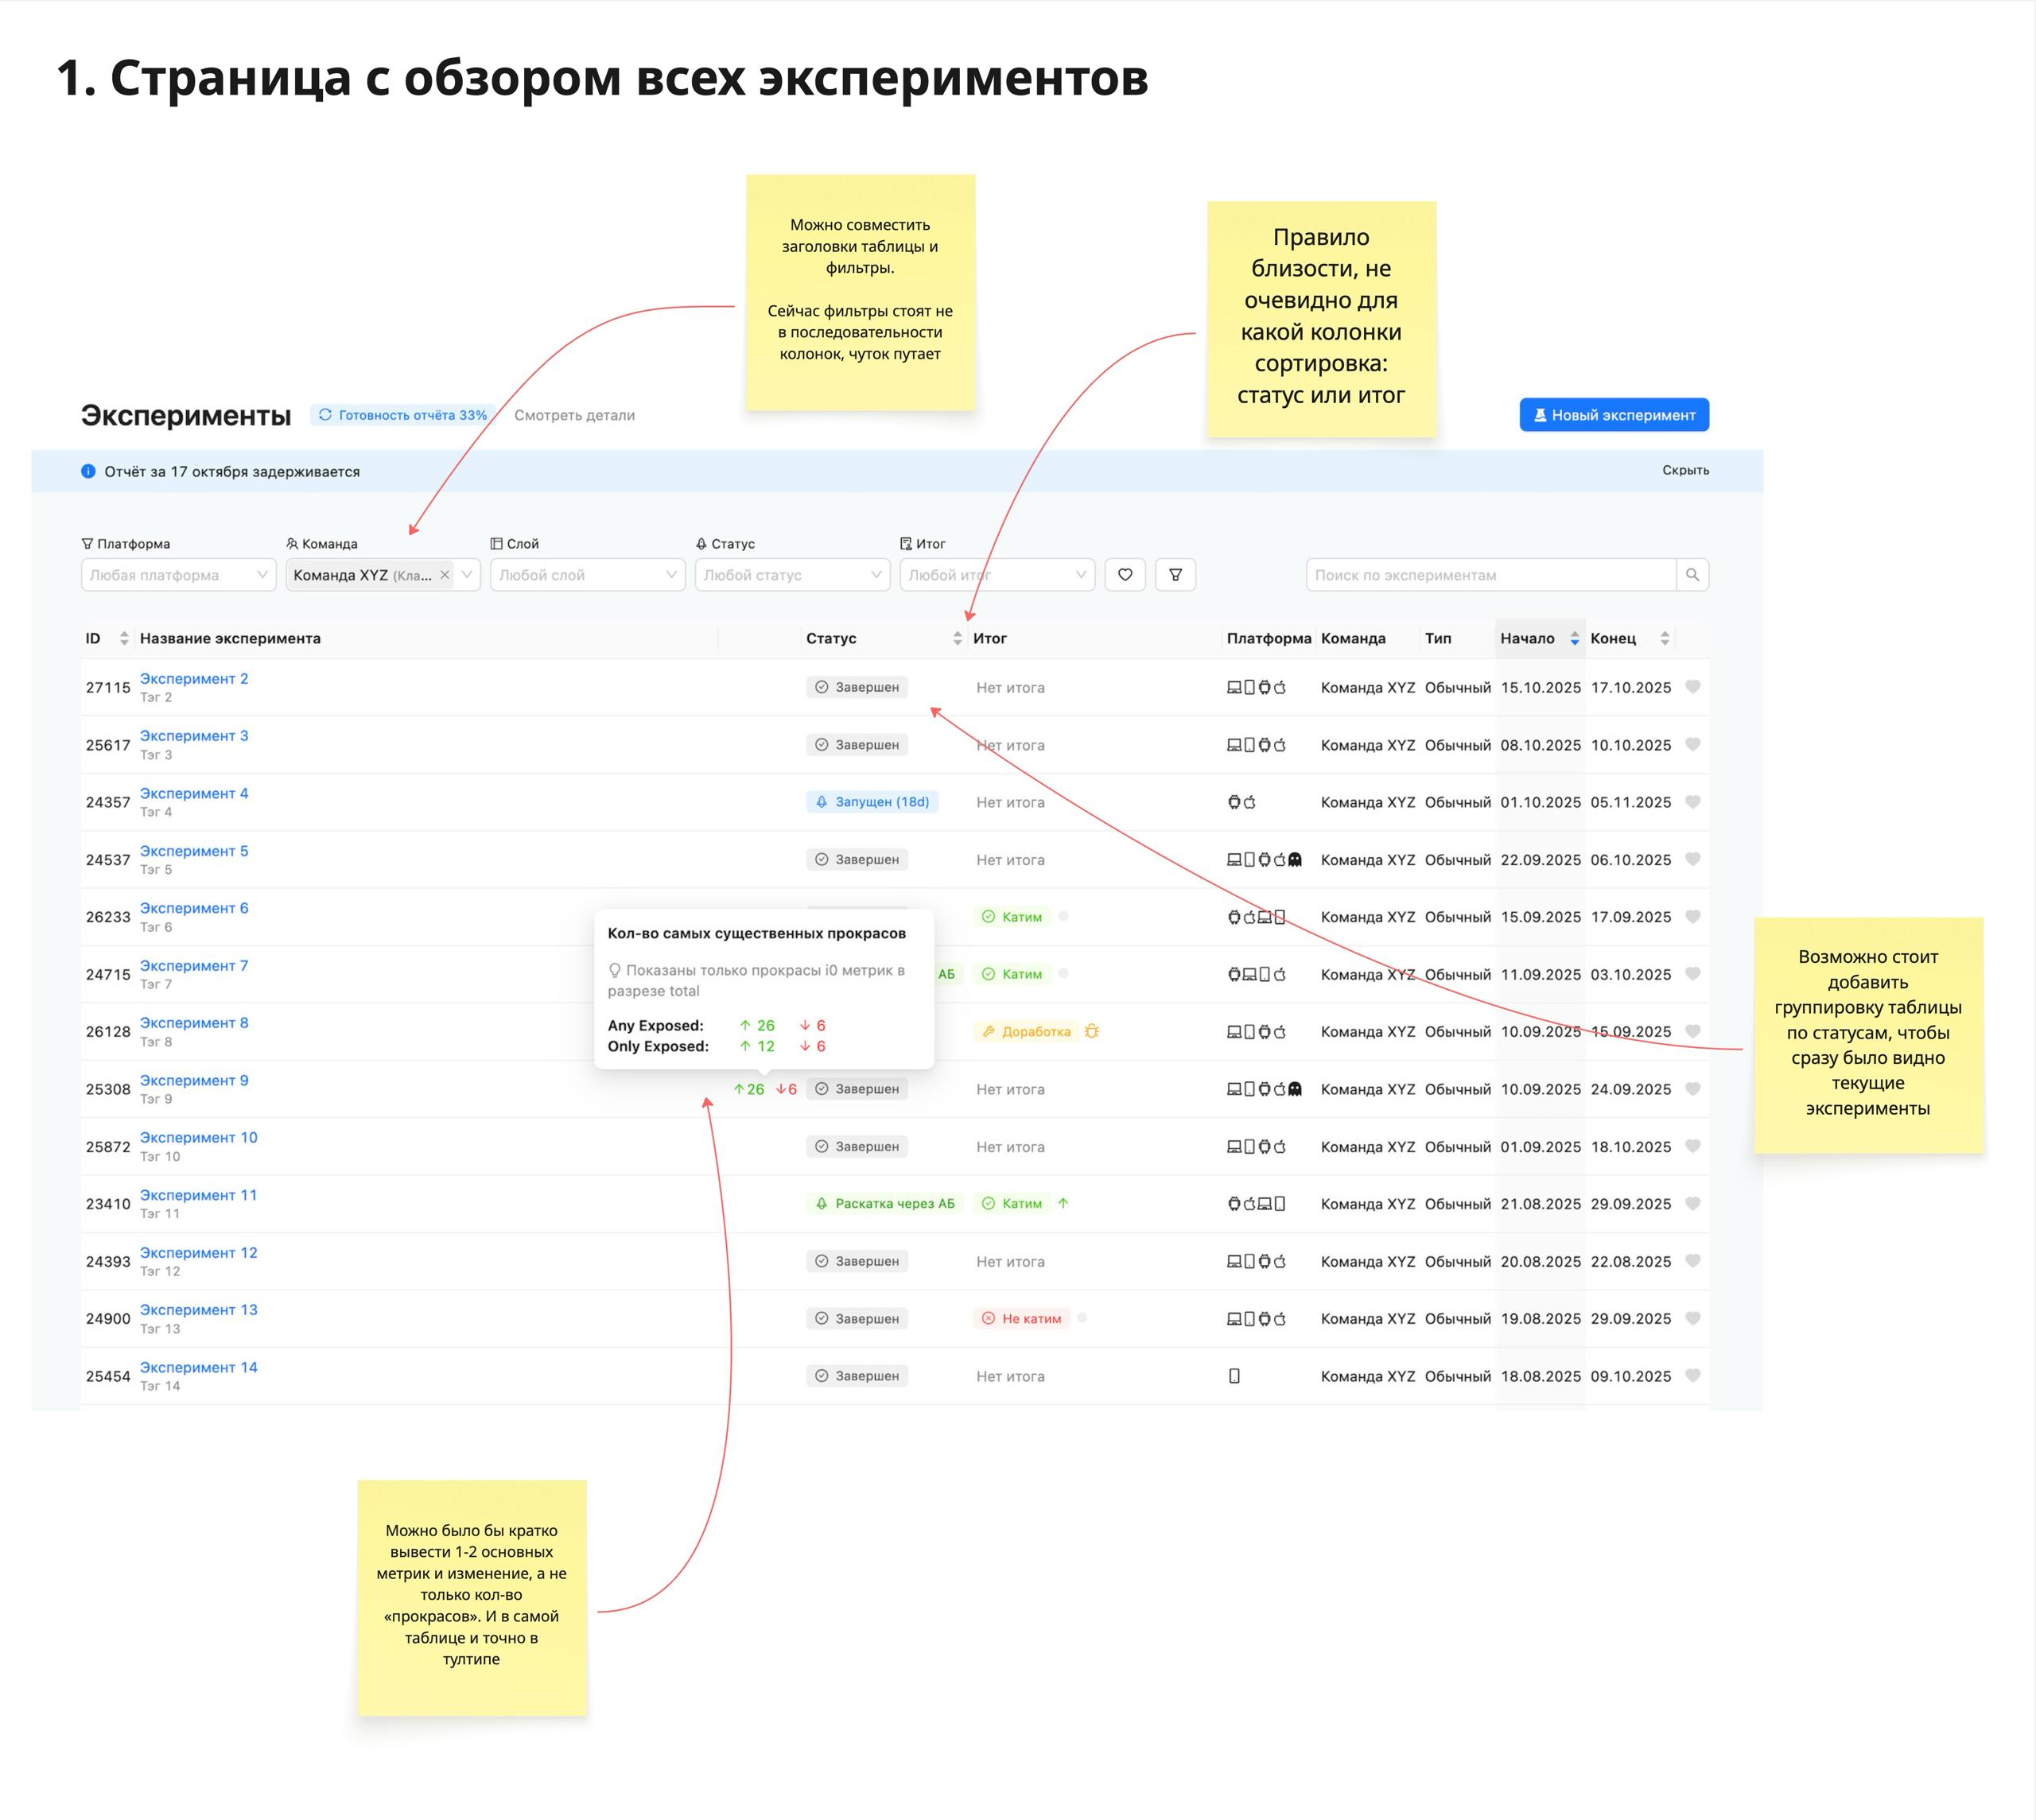Toggle favorite heart for Эксперимент 2 row

click(1692, 687)
